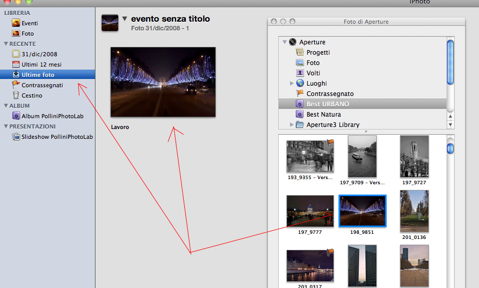This screenshot has height=288, width=479.
Task: Click the Best URBANO smart album icon
Action: 300,104
